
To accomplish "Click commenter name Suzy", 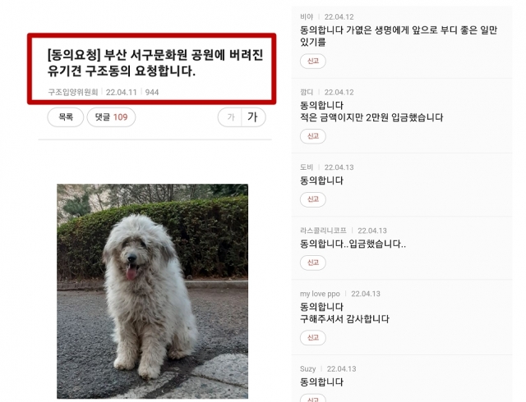I will click(x=307, y=369).
